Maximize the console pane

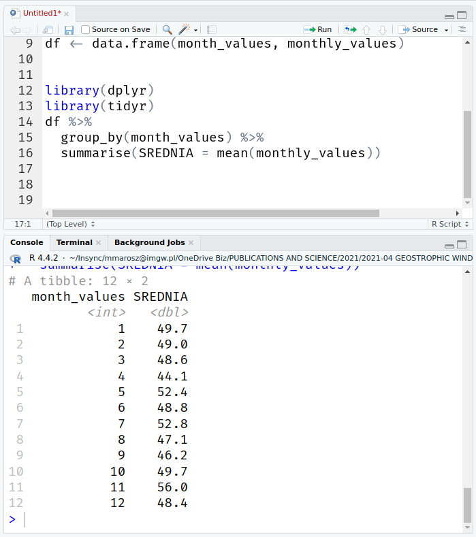(x=462, y=244)
